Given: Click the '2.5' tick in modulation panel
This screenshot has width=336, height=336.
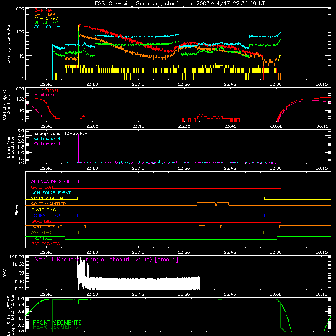Looking at the screenshot, I should [21, 136].
